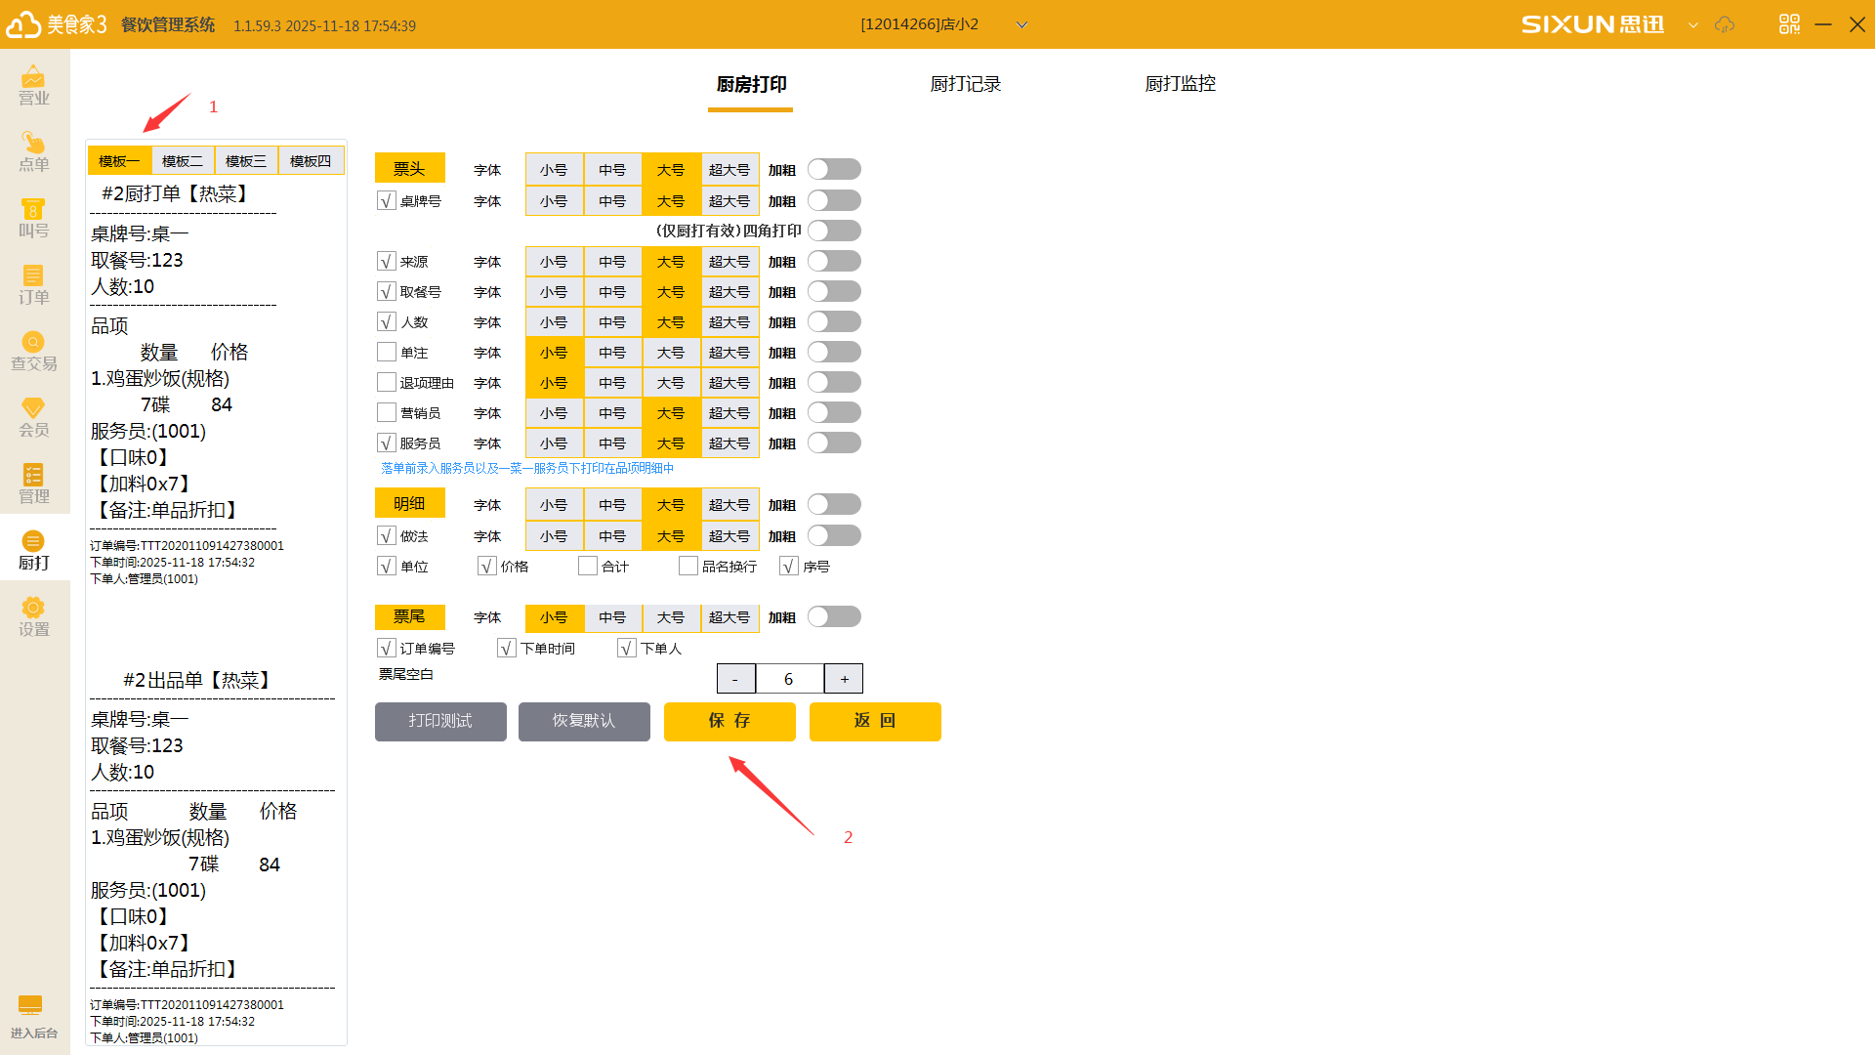Open the 叫号 call number icon
Image resolution: width=1875 pixels, height=1055 pixels.
tap(33, 218)
